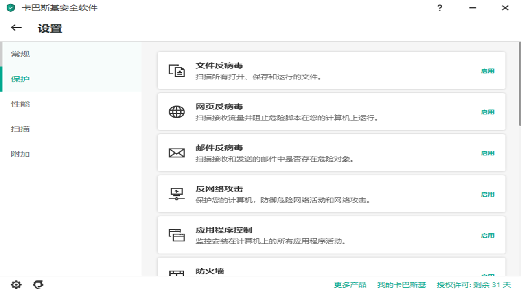Switch to the 常规 settings section
The width and height of the screenshot is (521, 293).
pos(20,54)
